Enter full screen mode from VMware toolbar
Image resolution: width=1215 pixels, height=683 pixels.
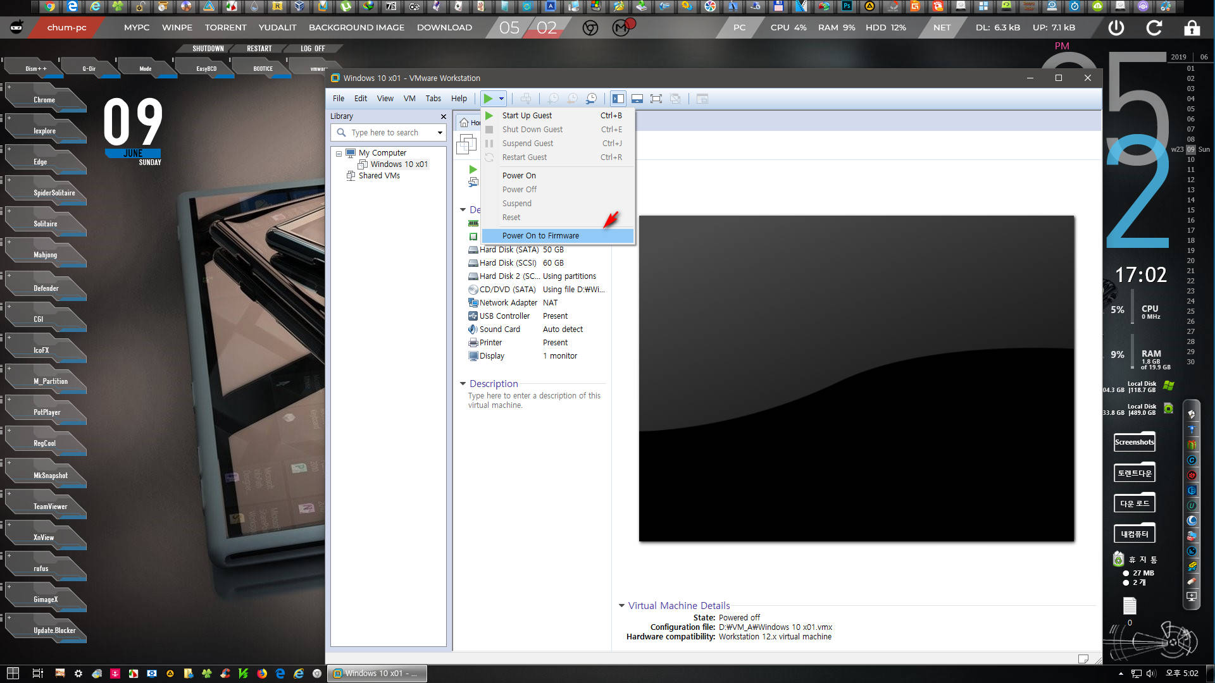[x=656, y=99]
